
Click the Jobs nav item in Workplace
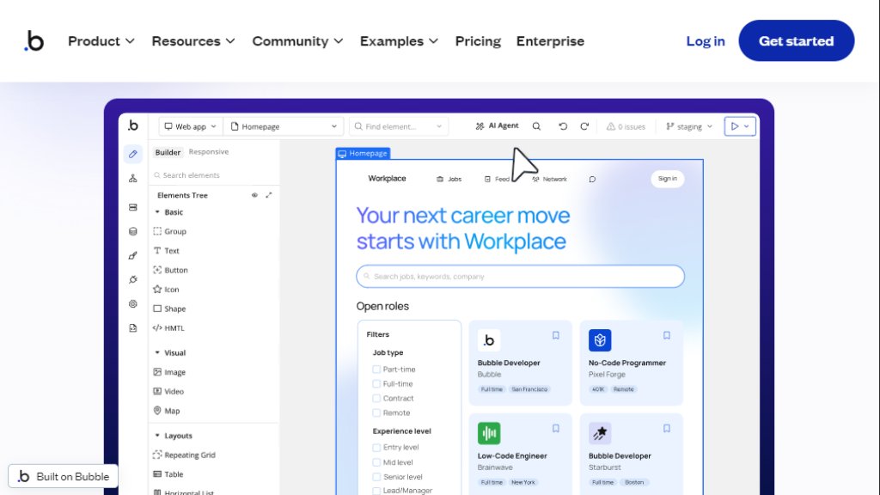449,179
